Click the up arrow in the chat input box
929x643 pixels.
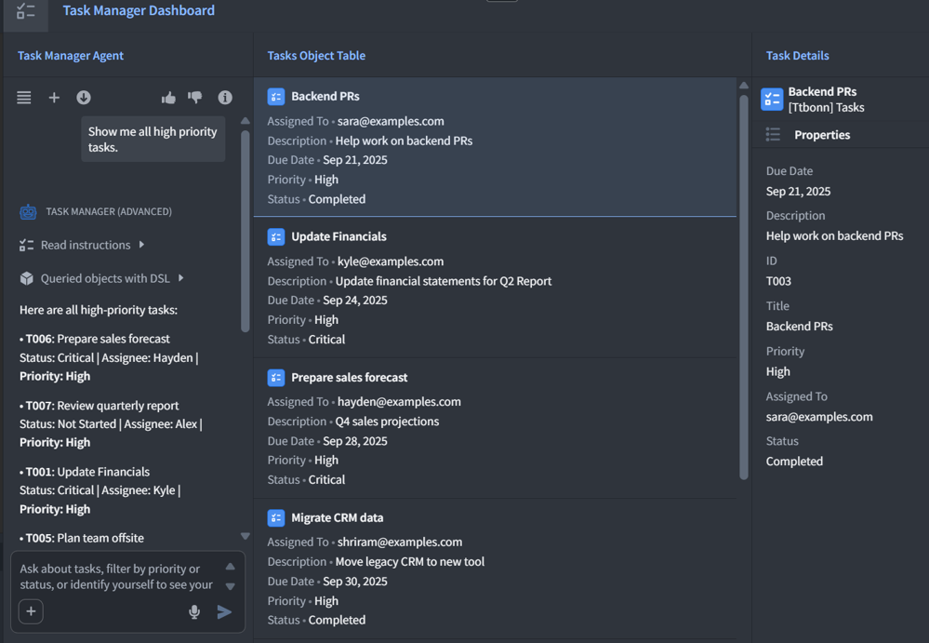click(231, 567)
